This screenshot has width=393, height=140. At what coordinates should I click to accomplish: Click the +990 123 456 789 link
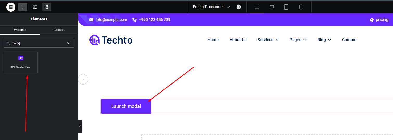tap(155, 20)
